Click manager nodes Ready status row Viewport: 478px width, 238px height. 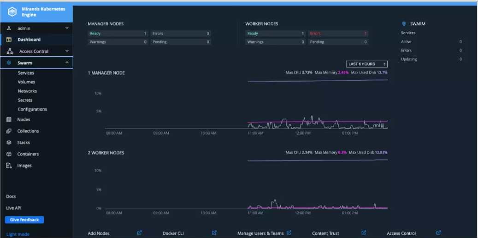pos(118,34)
